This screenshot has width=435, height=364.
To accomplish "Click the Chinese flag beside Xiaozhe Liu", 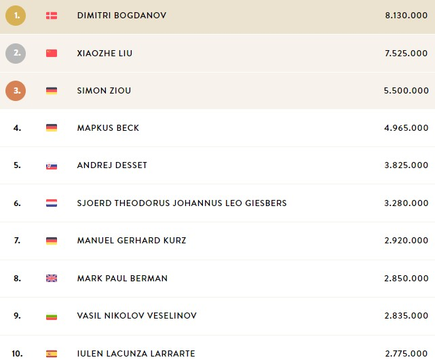I will (52, 53).
